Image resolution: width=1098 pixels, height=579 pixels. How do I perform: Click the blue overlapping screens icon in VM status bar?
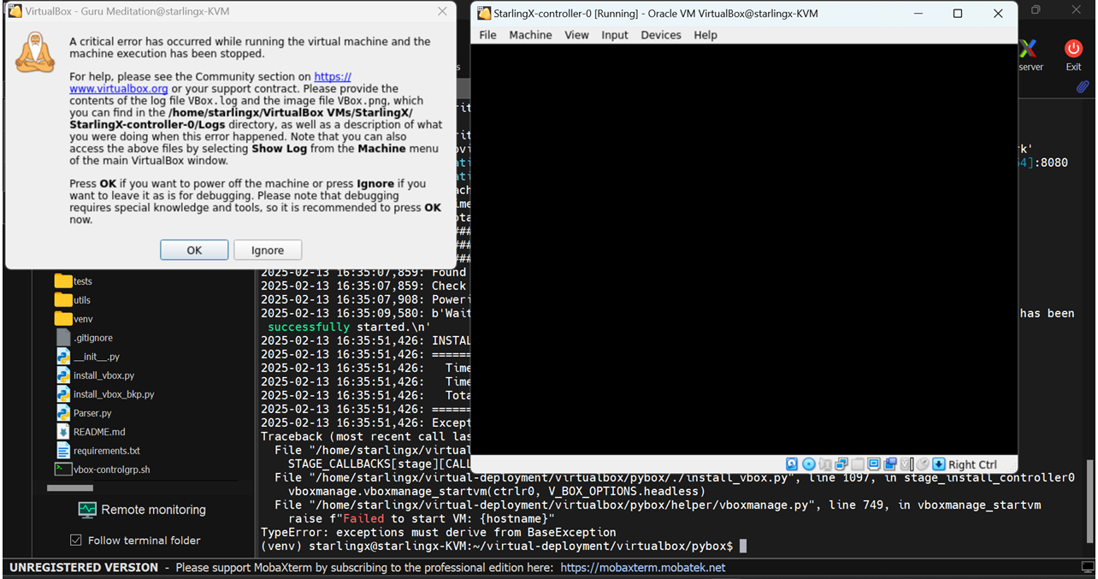[x=890, y=464]
